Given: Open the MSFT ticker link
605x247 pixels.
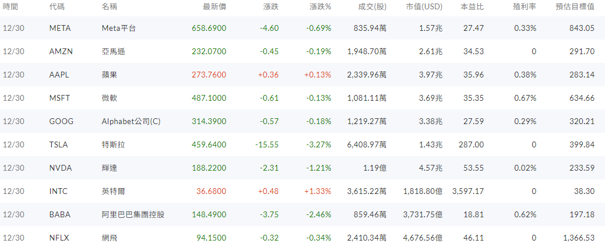Looking at the screenshot, I should tap(60, 98).
